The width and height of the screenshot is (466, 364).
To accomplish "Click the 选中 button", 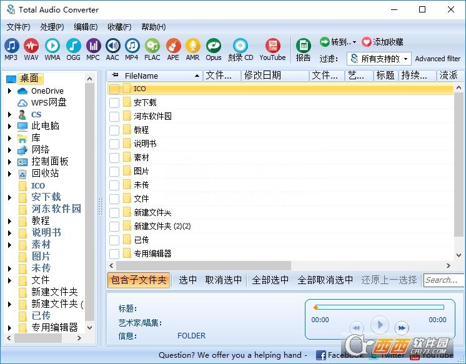I will point(188,280).
